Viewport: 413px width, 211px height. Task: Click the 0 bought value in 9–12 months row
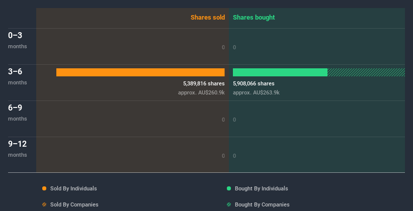(234, 156)
